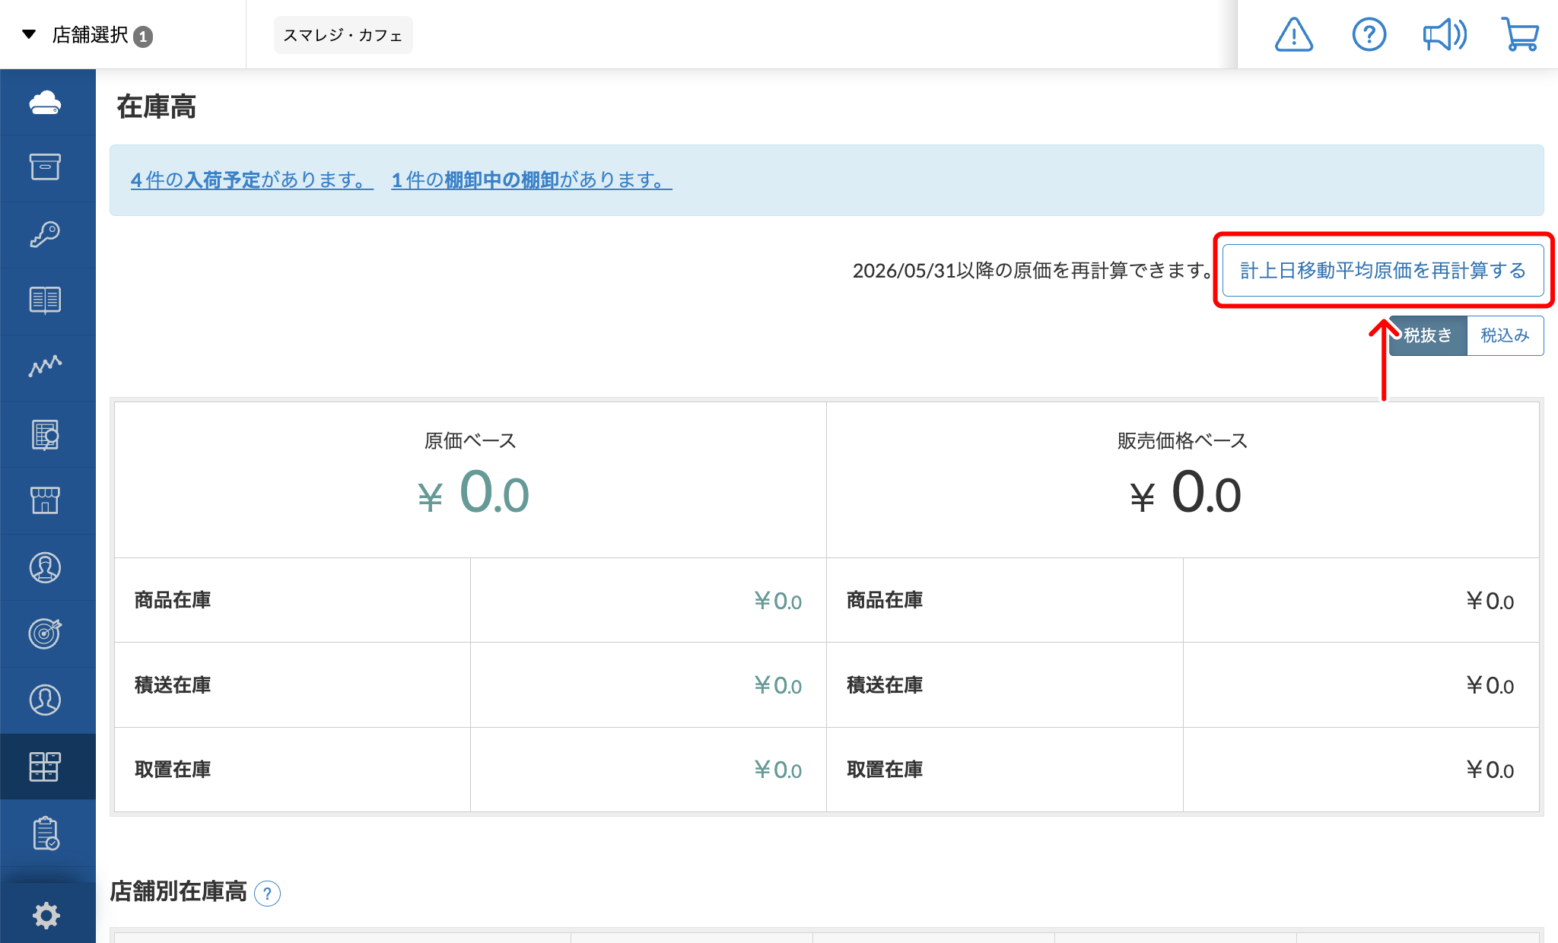Viewport: 1558px width, 943px height.
Task: Click 積送在庫 label under 原価ベース
Action: click(x=173, y=685)
